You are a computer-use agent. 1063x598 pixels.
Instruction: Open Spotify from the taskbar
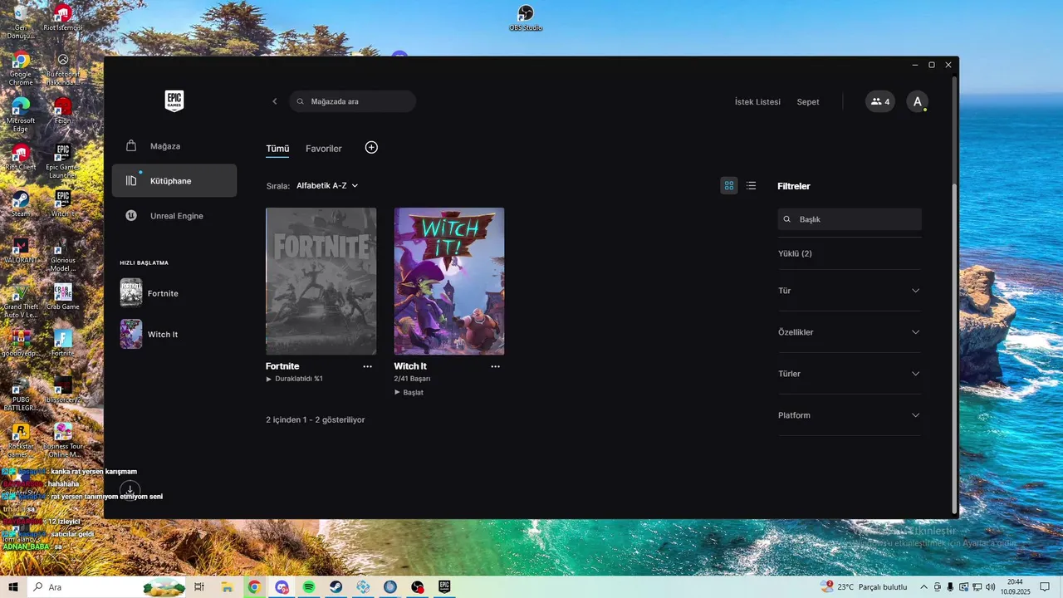point(309,587)
